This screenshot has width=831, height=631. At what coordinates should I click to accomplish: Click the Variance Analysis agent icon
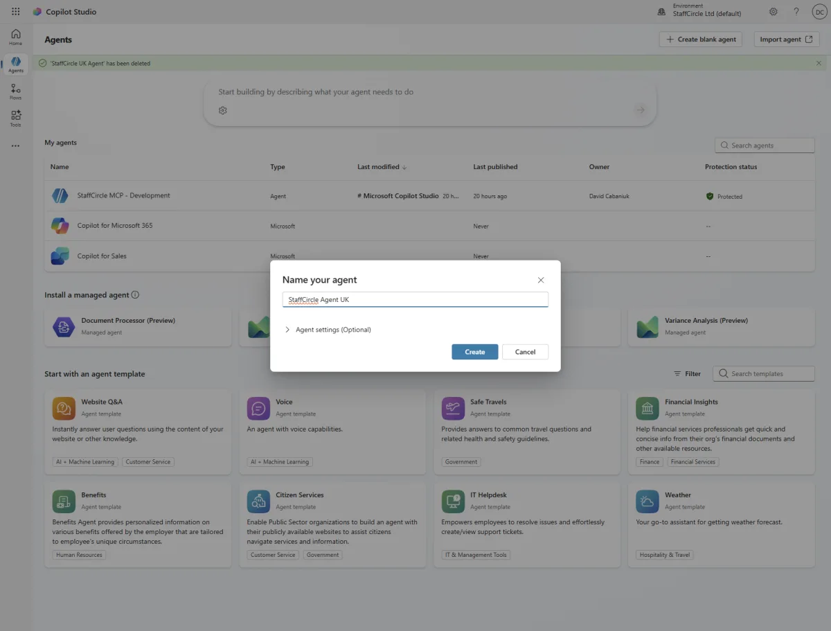(647, 326)
